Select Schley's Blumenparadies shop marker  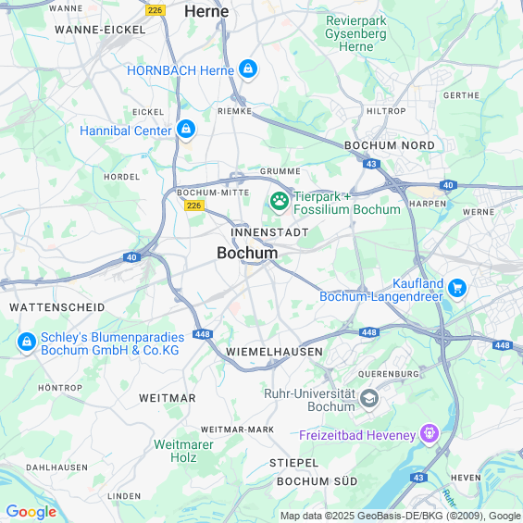coord(27,342)
